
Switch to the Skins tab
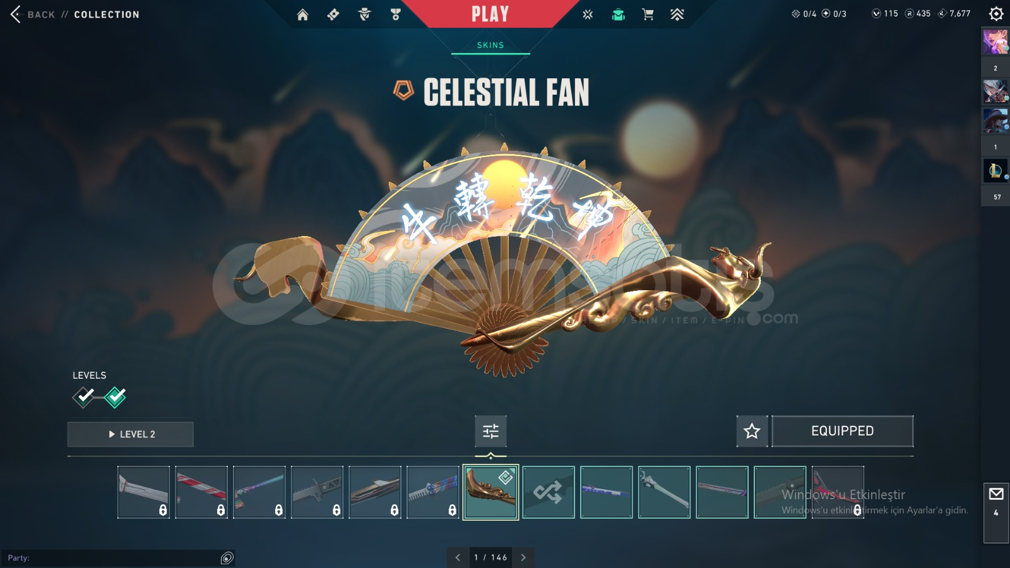click(x=490, y=45)
